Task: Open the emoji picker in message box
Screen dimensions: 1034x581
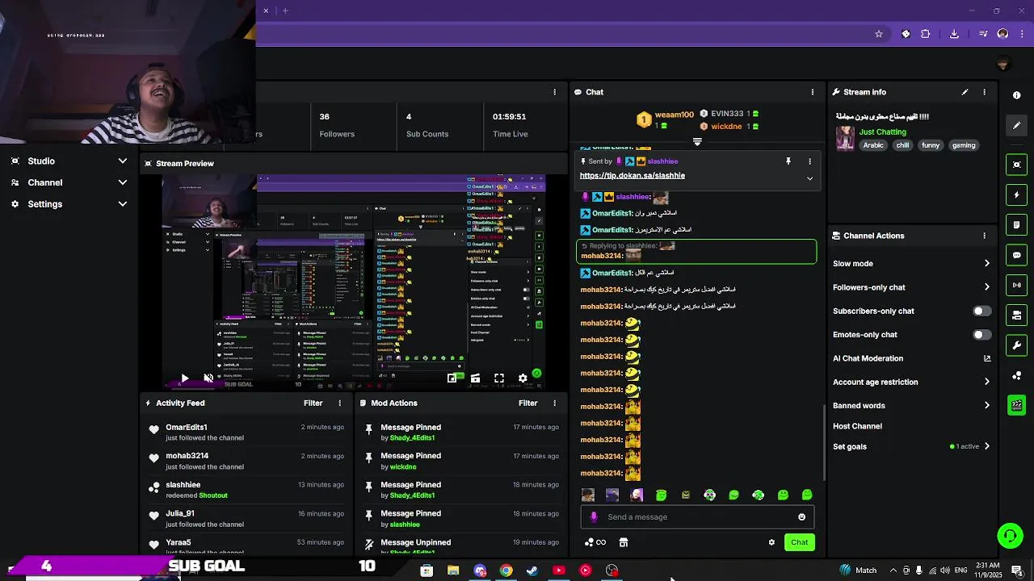Action: pos(801,517)
